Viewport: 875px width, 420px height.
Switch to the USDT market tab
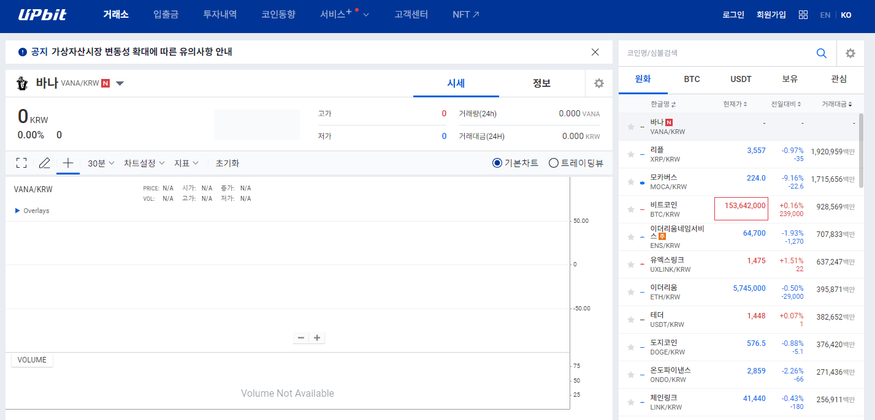[741, 79]
